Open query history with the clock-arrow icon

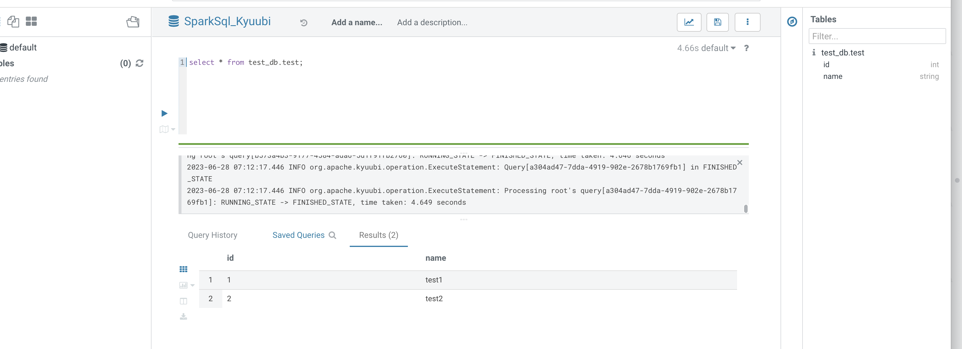coord(304,23)
